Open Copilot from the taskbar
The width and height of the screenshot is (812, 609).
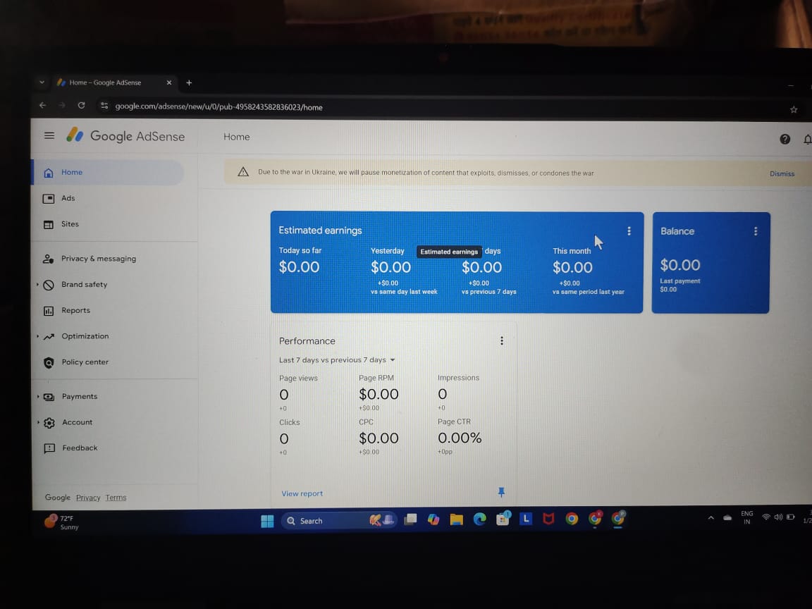coord(433,519)
